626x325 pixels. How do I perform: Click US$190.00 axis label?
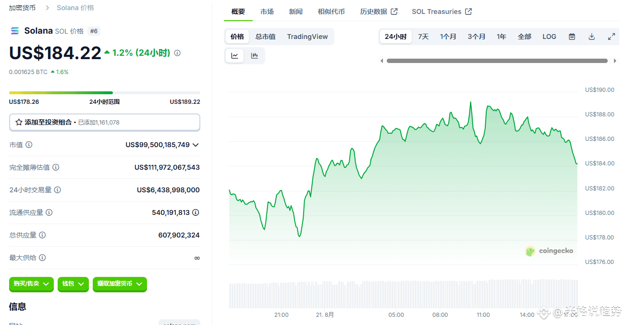click(600, 90)
